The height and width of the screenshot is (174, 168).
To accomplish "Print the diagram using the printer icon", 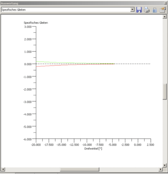I will pos(147,10).
